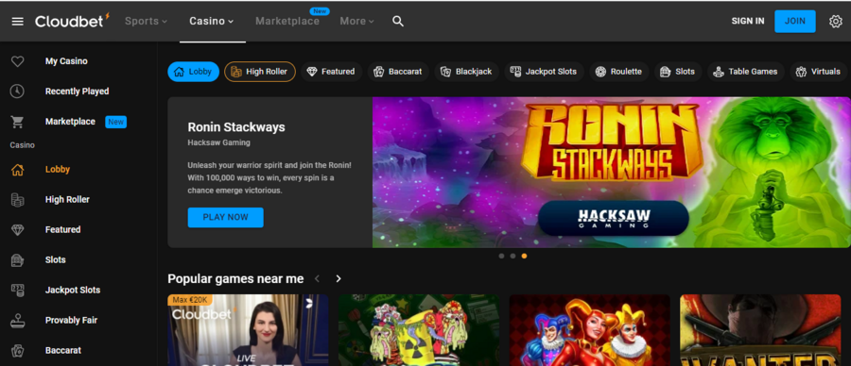
Task: Open Slots label in the sidebar
Action: coord(56,260)
